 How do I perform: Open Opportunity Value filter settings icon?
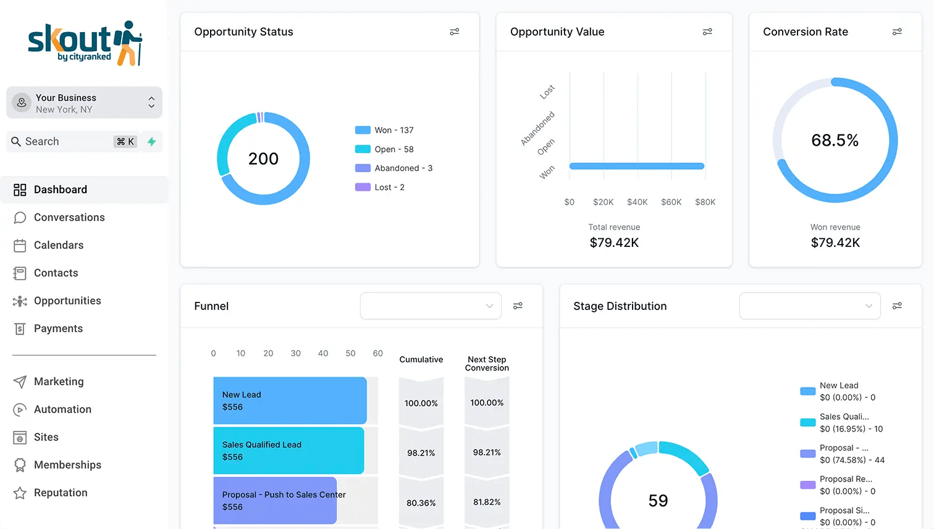click(x=707, y=31)
